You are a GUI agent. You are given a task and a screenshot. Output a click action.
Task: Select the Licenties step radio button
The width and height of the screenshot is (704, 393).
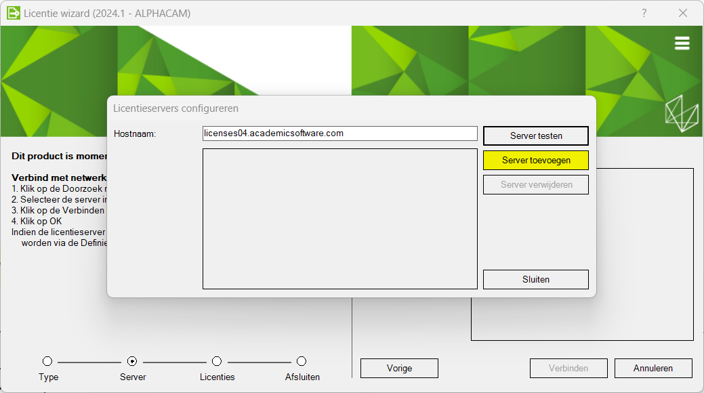pyautogui.click(x=217, y=361)
